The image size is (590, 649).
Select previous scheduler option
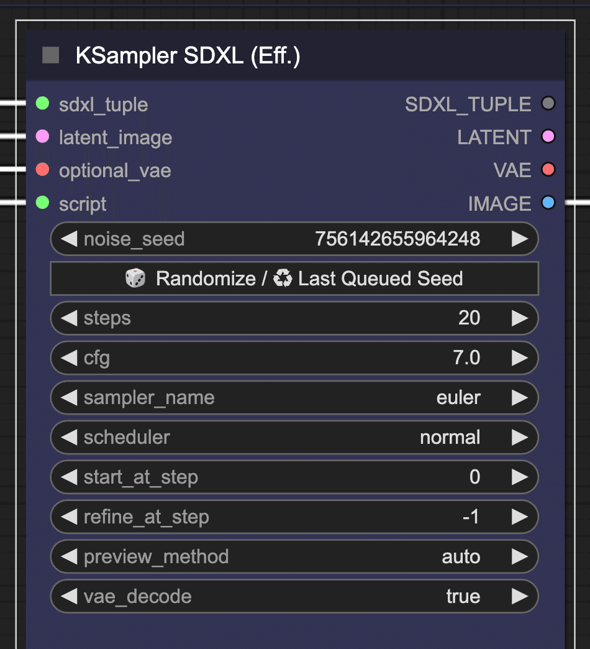click(69, 438)
